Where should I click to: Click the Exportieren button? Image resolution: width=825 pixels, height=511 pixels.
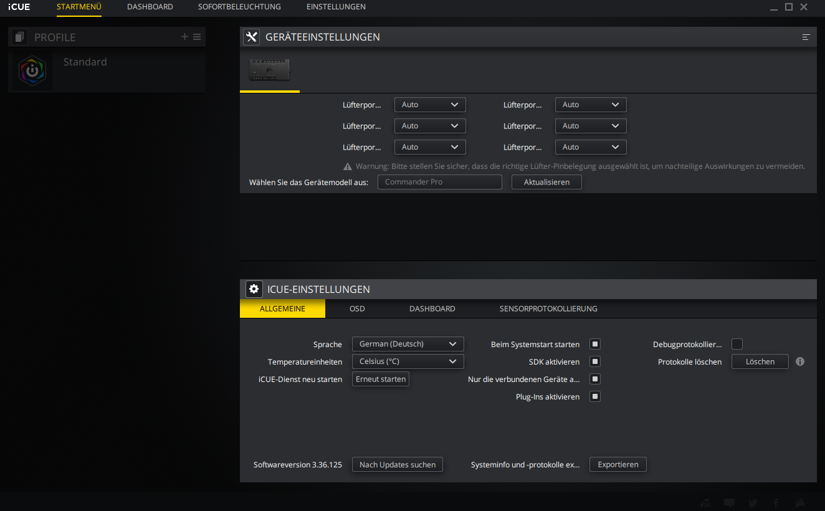[618, 464]
